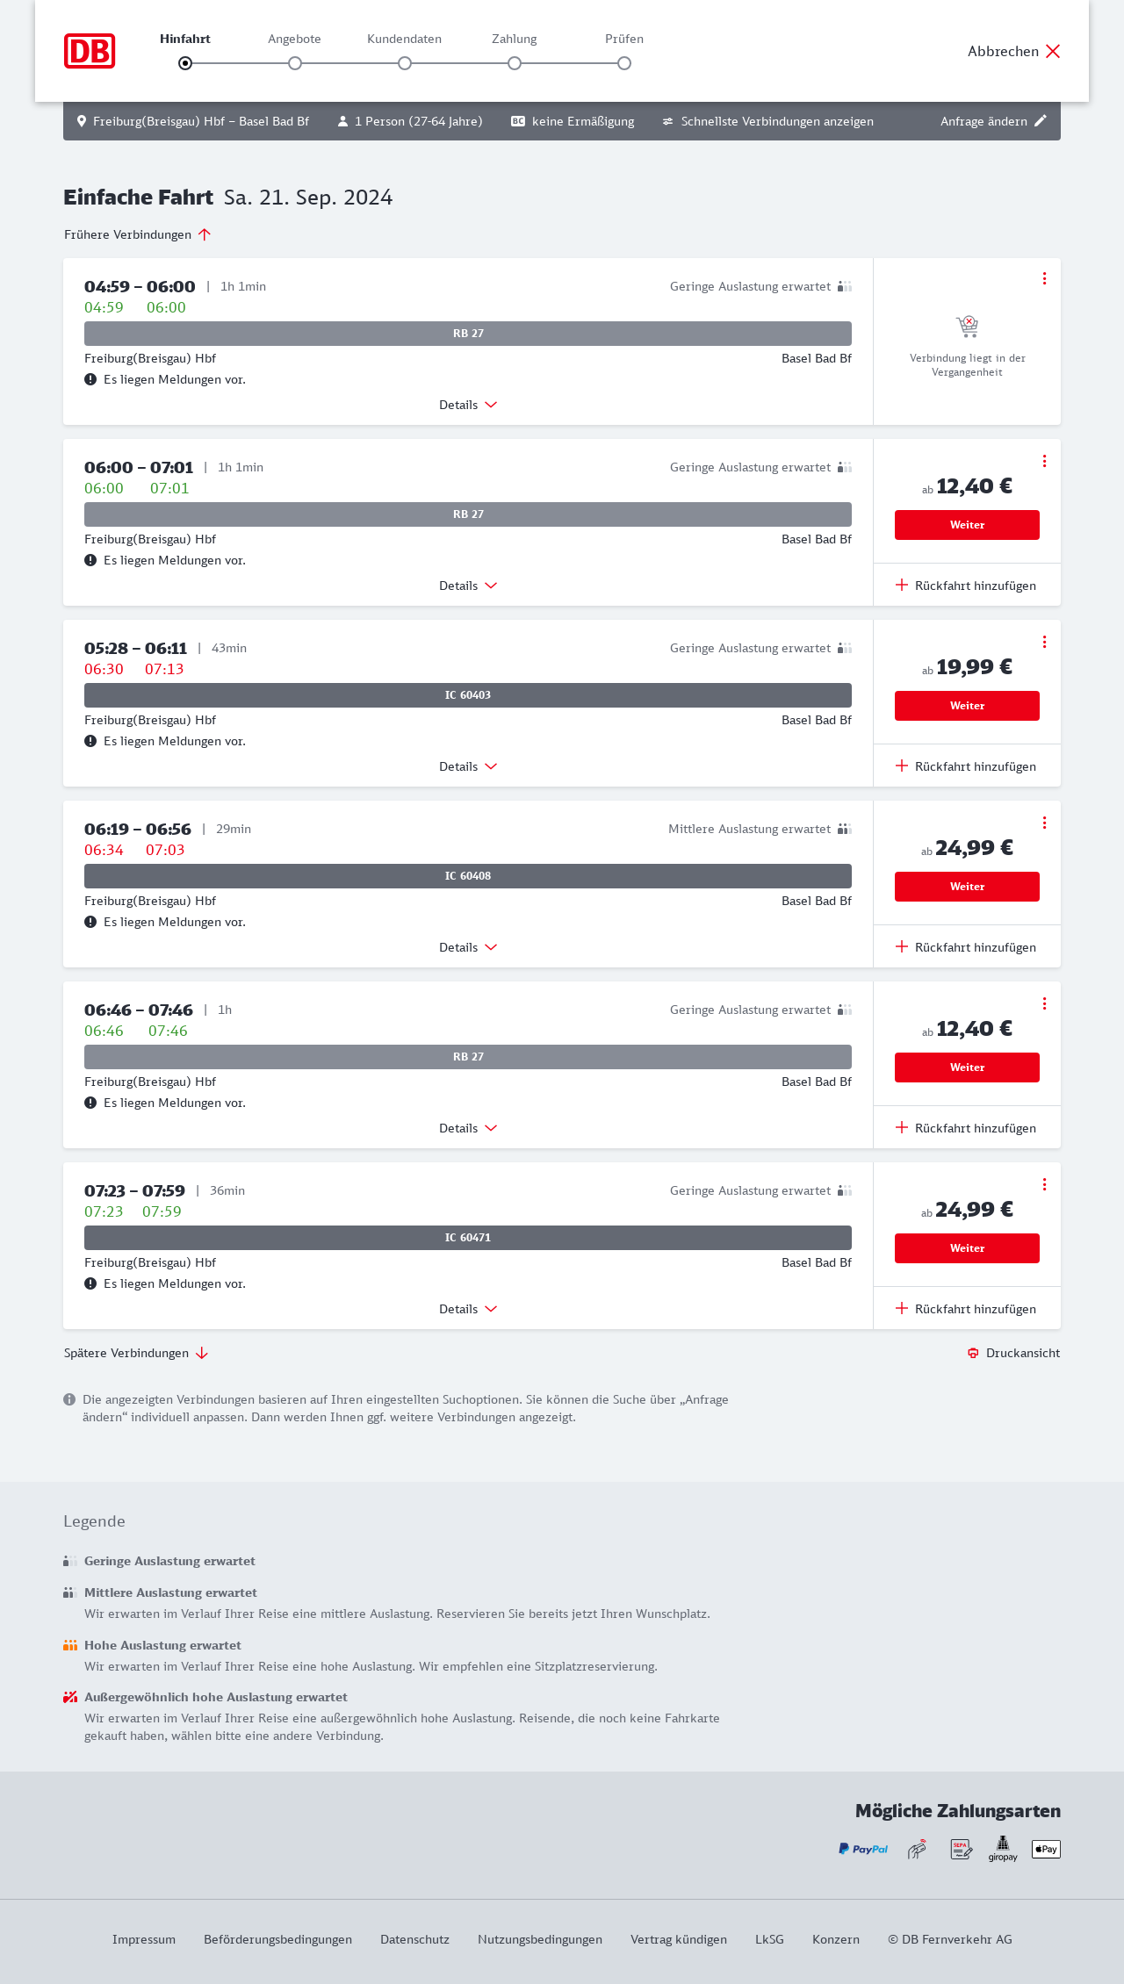Select the Zahlung step in progress bar
The image size is (1124, 1984).
[x=515, y=62]
